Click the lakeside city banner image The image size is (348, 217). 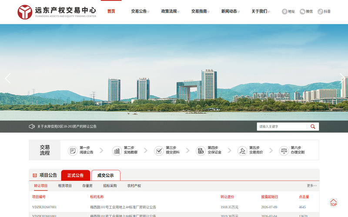tap(174, 72)
